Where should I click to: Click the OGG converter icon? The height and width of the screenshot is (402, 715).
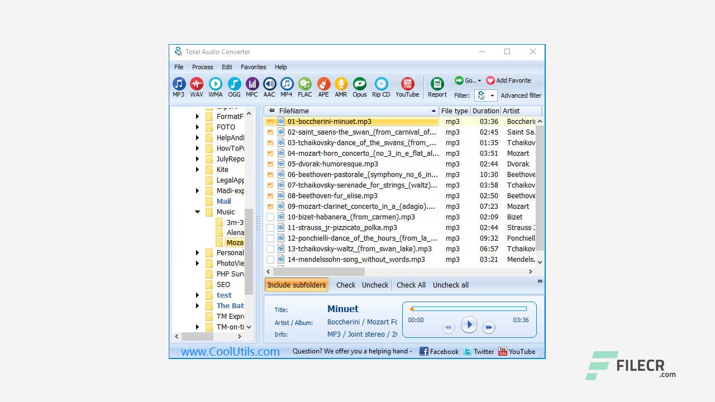click(x=233, y=84)
